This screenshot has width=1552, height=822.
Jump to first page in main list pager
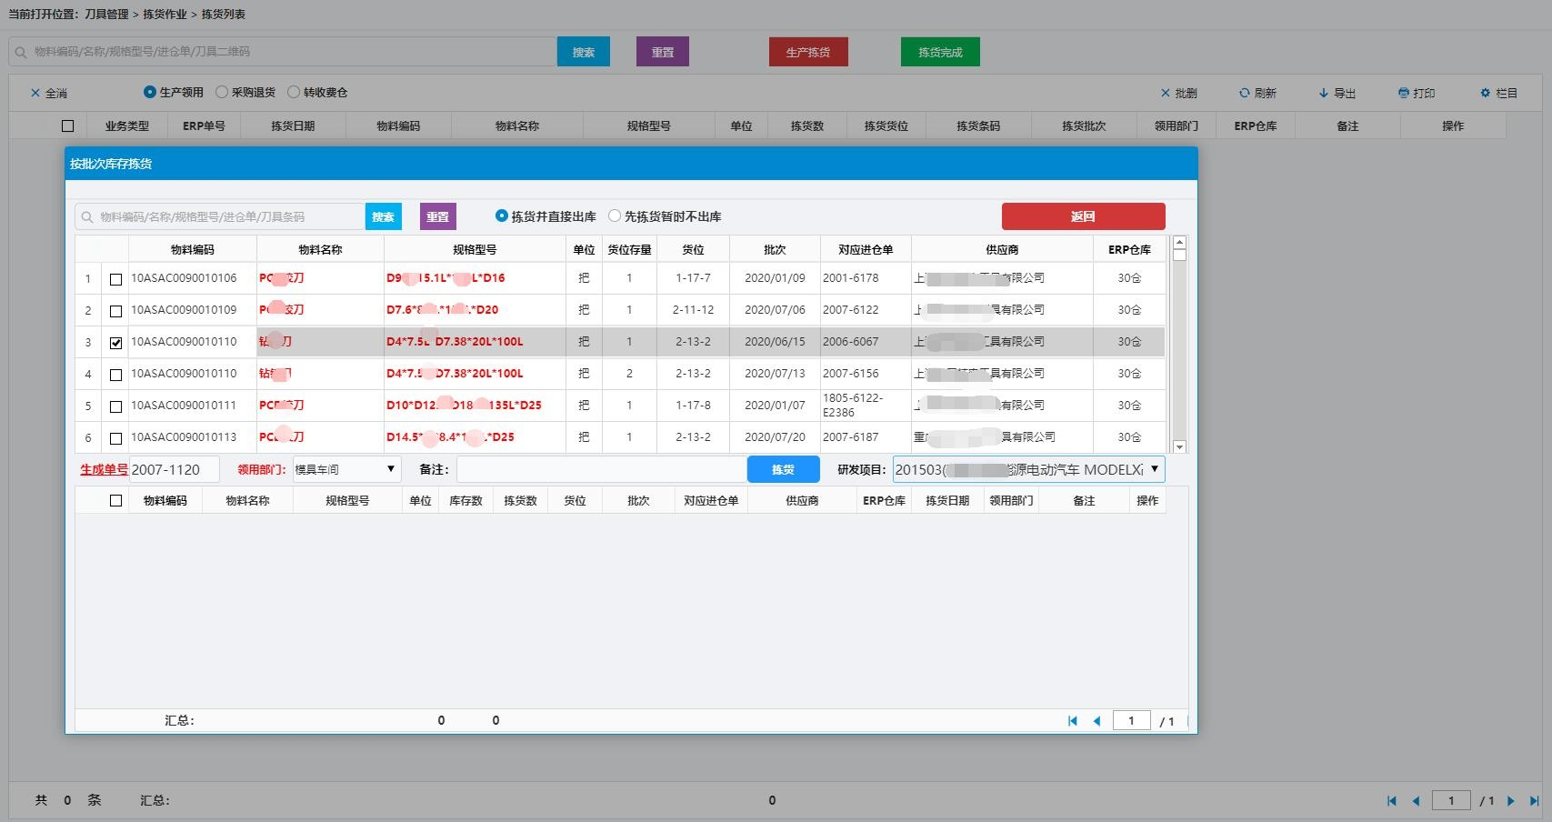tap(1391, 801)
